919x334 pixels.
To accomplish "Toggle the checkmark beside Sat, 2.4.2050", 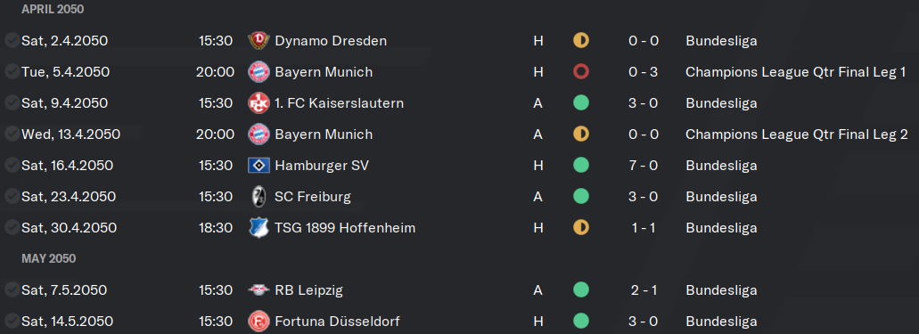I will pos(11,40).
